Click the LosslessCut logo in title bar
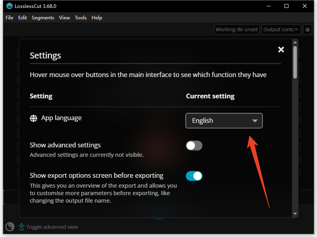Screen dimensions: 317x237 coord(10,6)
